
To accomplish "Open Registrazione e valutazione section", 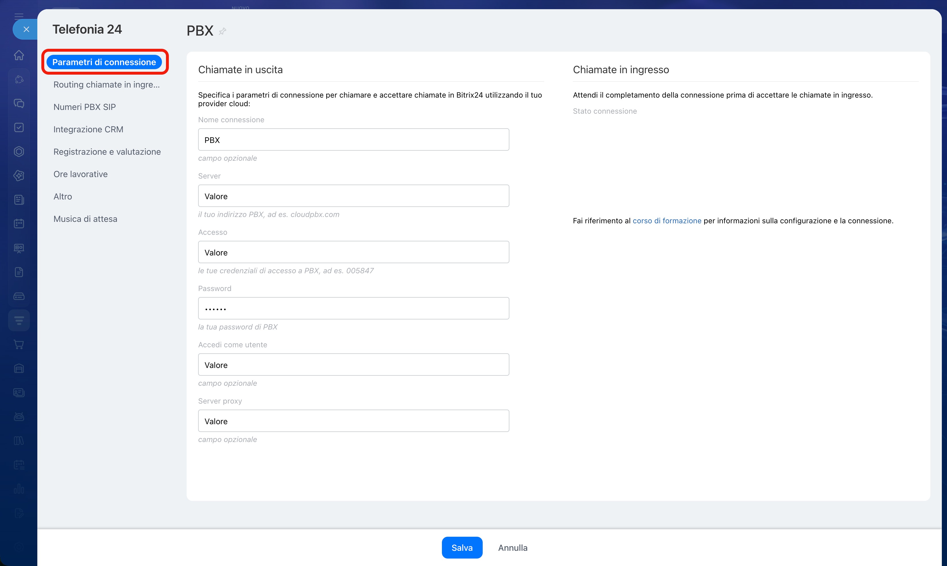I will [x=107, y=152].
